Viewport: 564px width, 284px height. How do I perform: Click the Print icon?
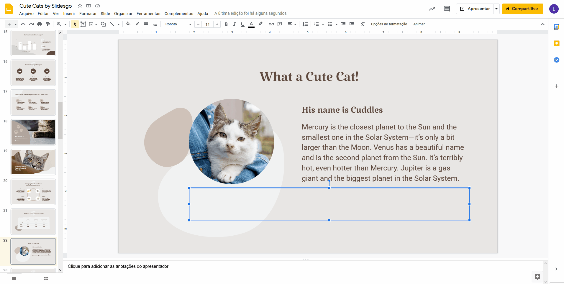pyautogui.click(x=40, y=24)
